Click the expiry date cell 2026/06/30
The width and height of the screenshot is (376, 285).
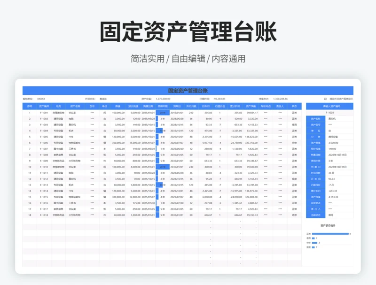(177, 149)
